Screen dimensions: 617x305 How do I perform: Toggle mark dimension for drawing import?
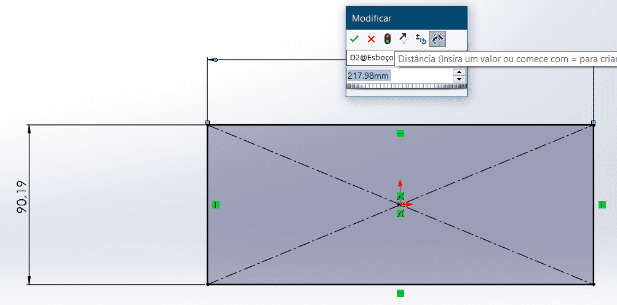(437, 39)
